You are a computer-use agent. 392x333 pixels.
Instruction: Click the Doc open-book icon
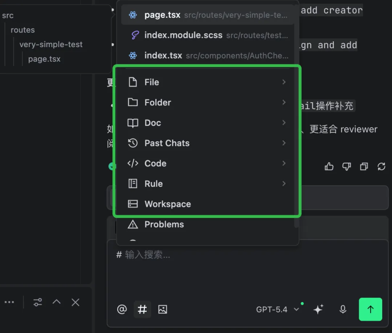point(133,123)
